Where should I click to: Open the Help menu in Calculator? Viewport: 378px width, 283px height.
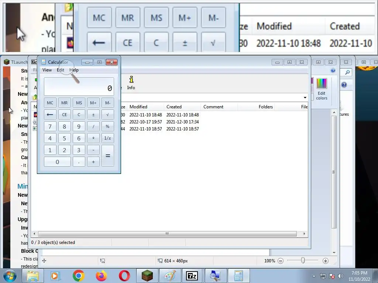[x=74, y=70]
